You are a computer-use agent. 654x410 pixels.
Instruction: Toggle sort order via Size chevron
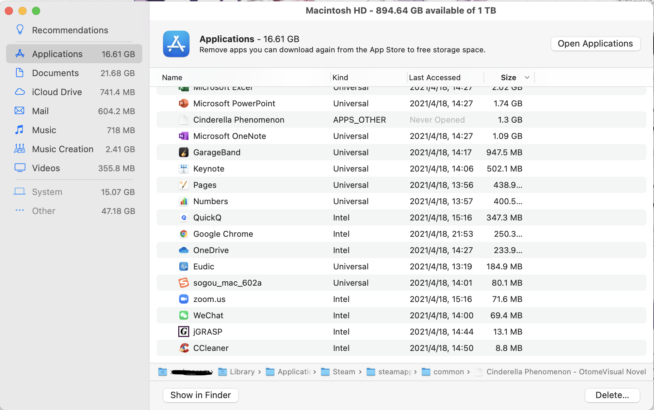click(527, 77)
